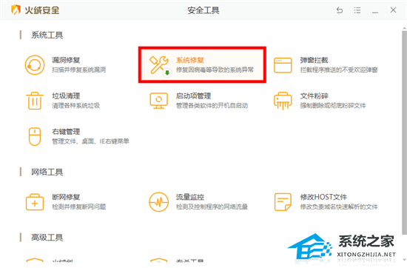
Task: Click the 垃圾清理 trash can icon
Action: [x=35, y=101]
